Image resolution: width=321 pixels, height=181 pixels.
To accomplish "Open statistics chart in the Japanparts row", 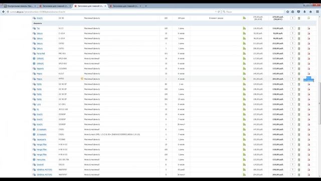I will (x=244, y=139).
